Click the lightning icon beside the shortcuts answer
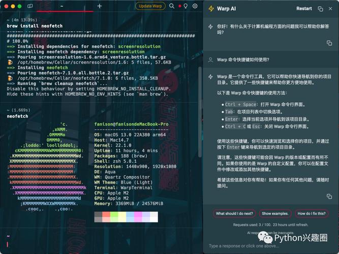The height and width of the screenshot is (254, 339). (210, 77)
